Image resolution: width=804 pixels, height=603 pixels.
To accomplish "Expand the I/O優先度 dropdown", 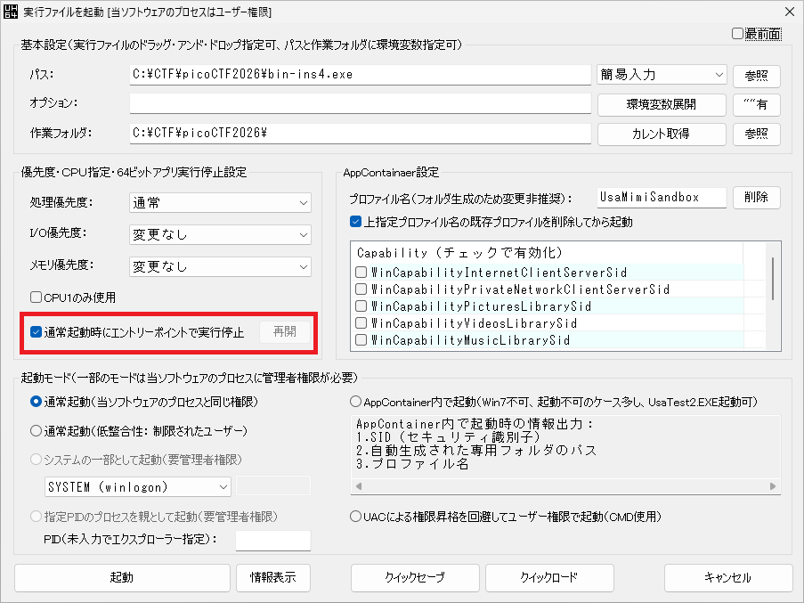I will 220,235.
